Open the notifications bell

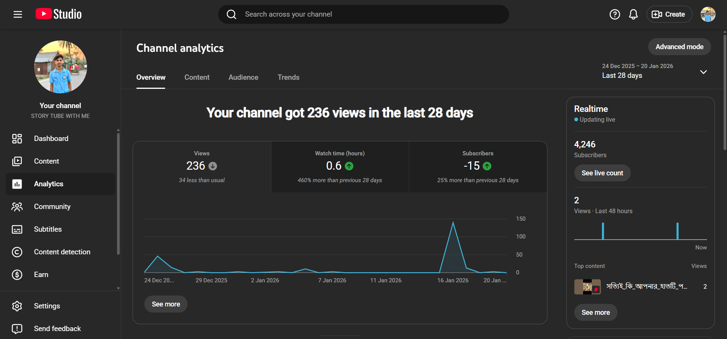click(633, 14)
